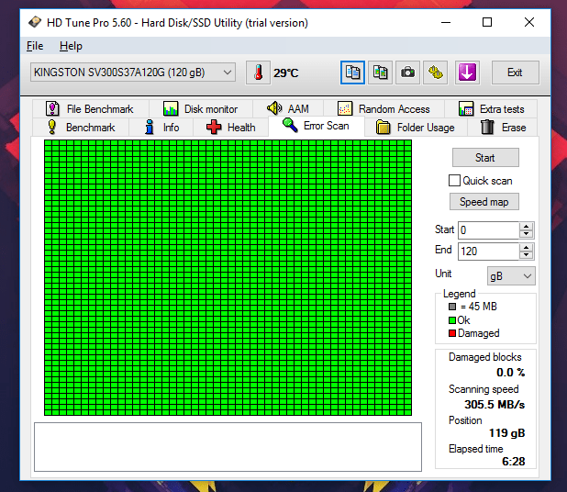Screen dimensions: 567x492
Task: Open the Extra tests tab
Action: tap(491, 108)
